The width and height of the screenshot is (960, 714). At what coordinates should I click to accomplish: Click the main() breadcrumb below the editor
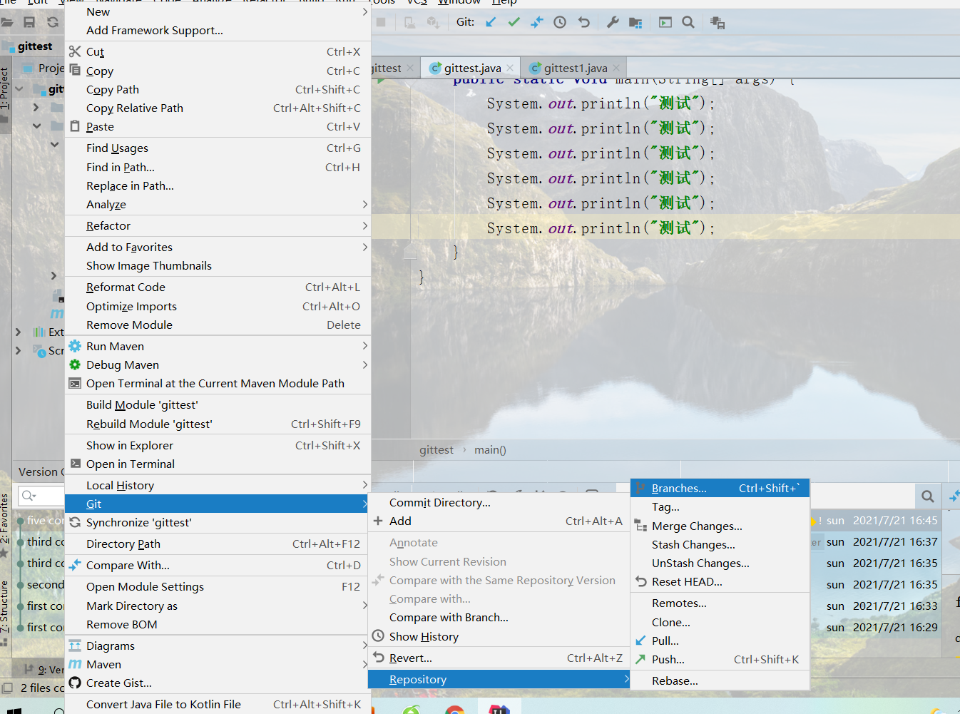point(490,449)
